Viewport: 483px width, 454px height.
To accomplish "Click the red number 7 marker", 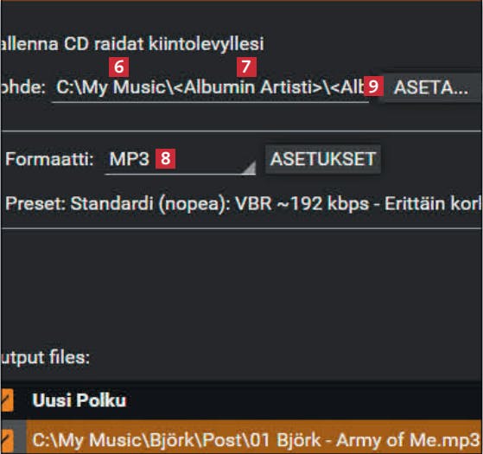I will [x=246, y=67].
